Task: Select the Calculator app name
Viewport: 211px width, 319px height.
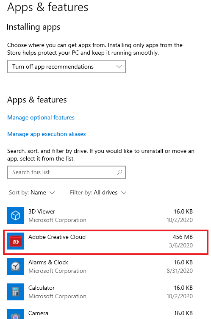Action: (42, 288)
